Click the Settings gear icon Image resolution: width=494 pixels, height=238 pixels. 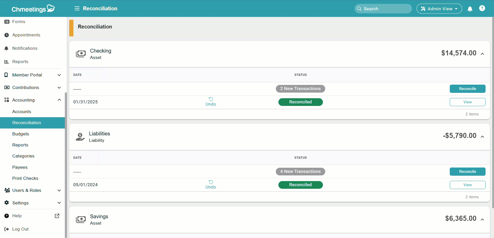7,203
